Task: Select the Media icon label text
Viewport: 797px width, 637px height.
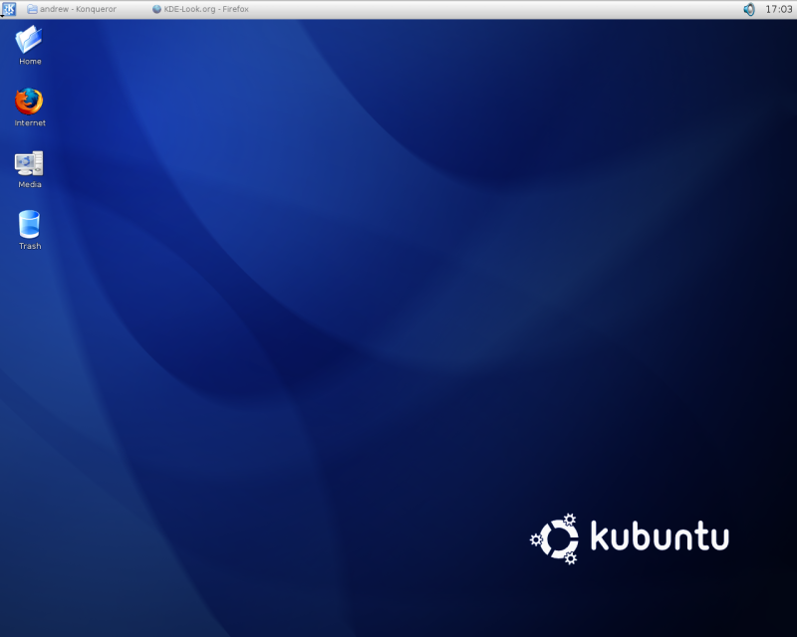Action: point(30,184)
